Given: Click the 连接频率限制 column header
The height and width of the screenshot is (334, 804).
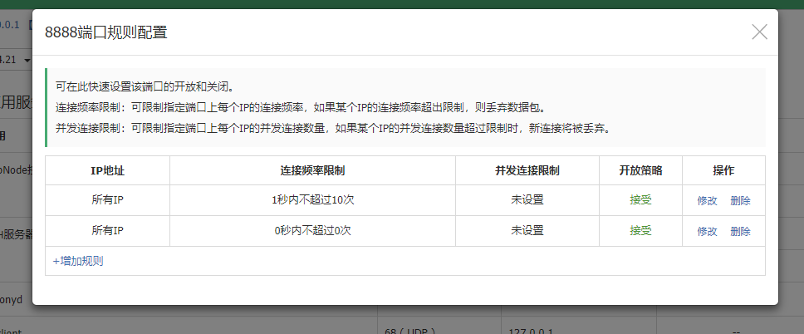Looking at the screenshot, I should coord(312,170).
